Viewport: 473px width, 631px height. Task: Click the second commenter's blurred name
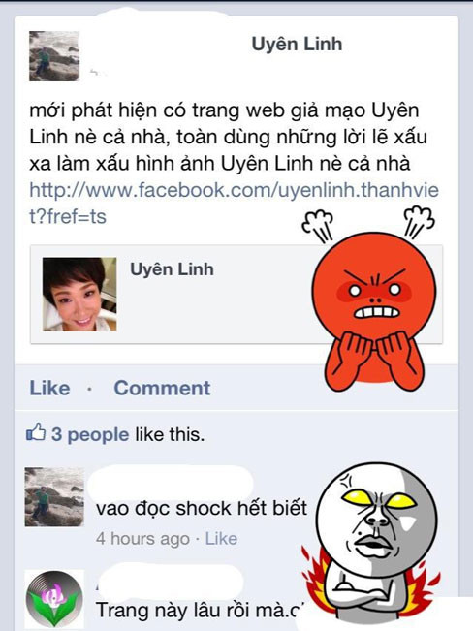click(x=169, y=581)
